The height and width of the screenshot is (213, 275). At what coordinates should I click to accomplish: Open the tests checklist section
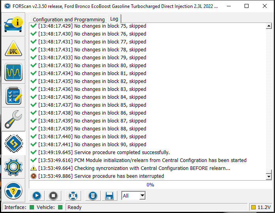13,96
